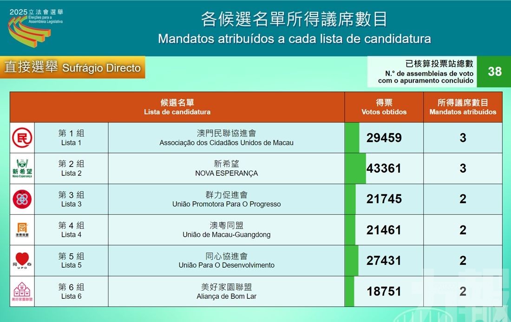
Task: Click the Mandatos atribuídos column header
Action: click(x=463, y=107)
